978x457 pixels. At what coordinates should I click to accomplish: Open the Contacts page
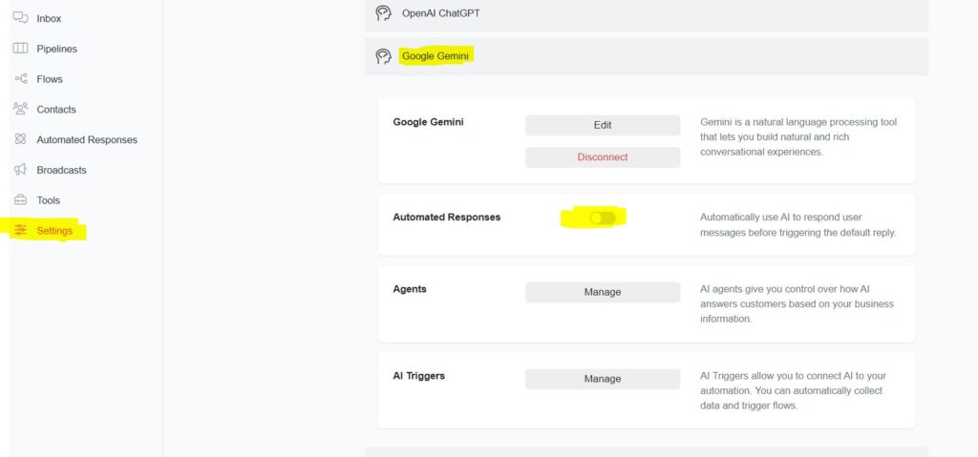point(56,109)
